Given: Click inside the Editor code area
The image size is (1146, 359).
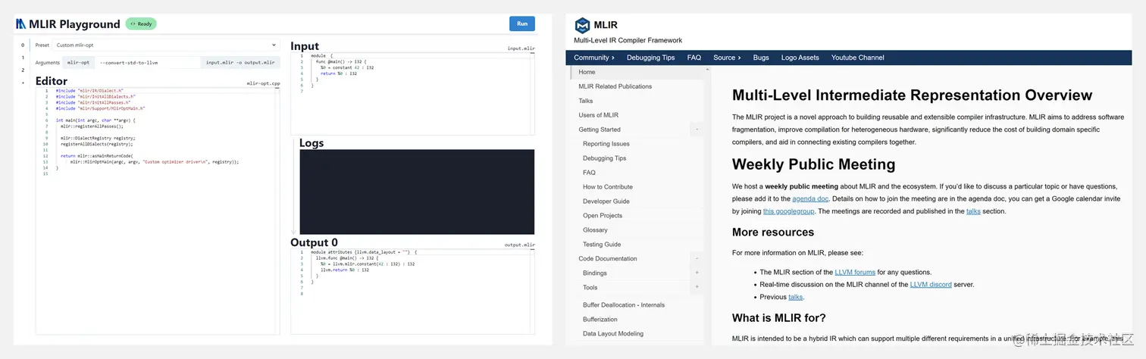Looking at the screenshot, I should point(158,211).
